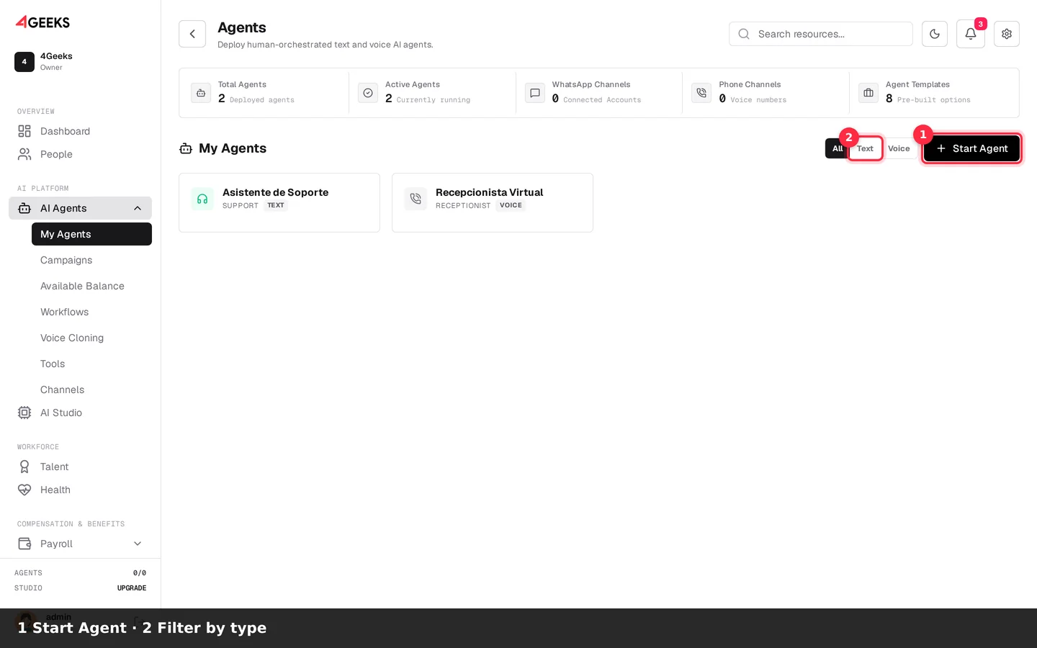Expand the Payroll section chevron
Screen dimensions: 1037x648
[x=138, y=544]
